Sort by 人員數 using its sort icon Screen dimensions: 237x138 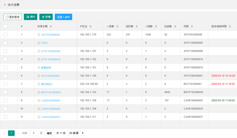[118, 26]
